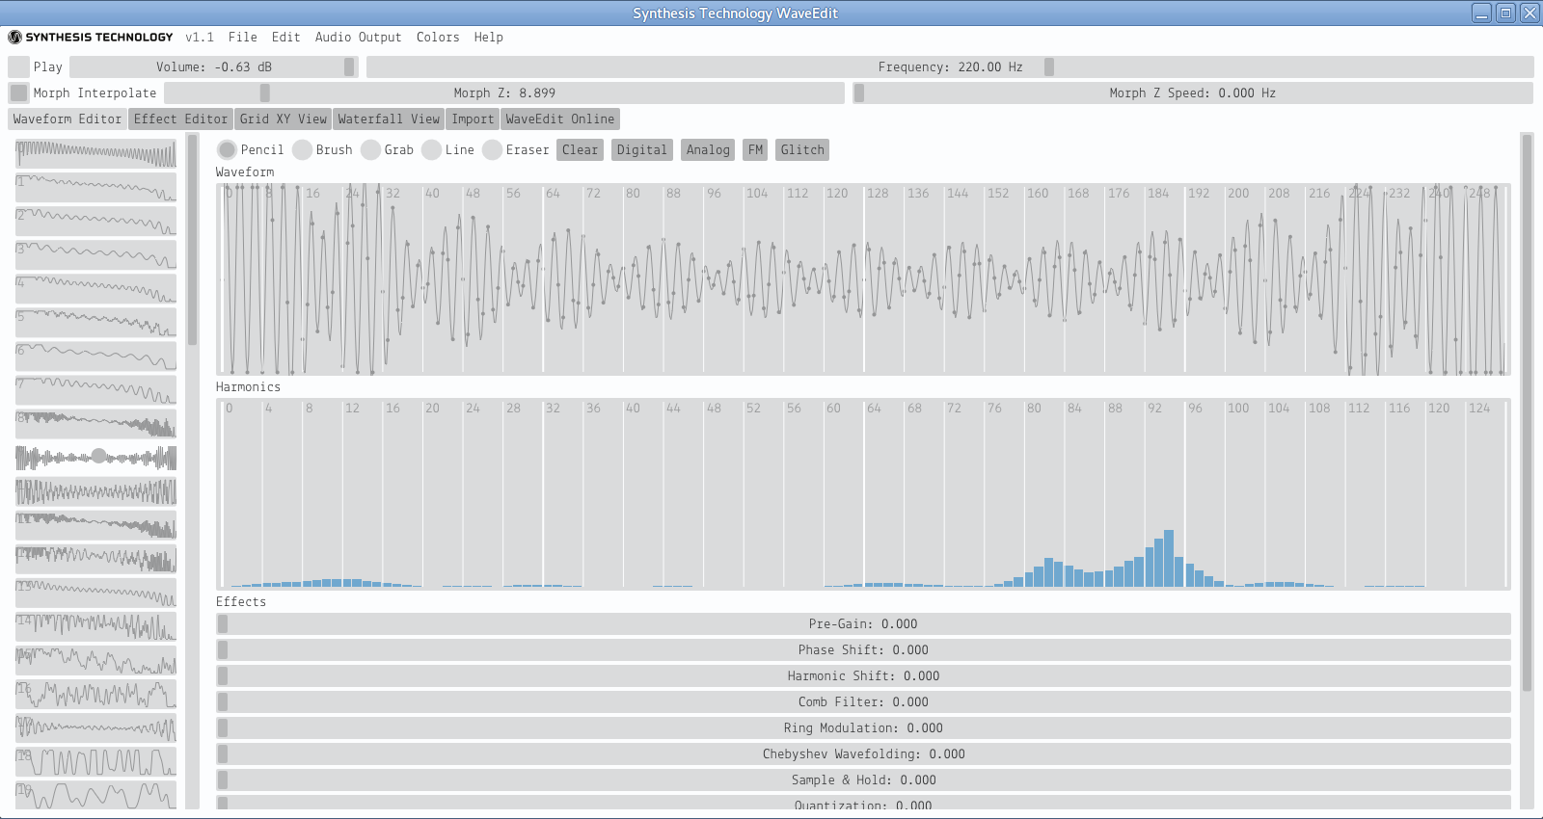The height and width of the screenshot is (819, 1543).
Task: Select the Pencil tool
Action: click(x=227, y=149)
